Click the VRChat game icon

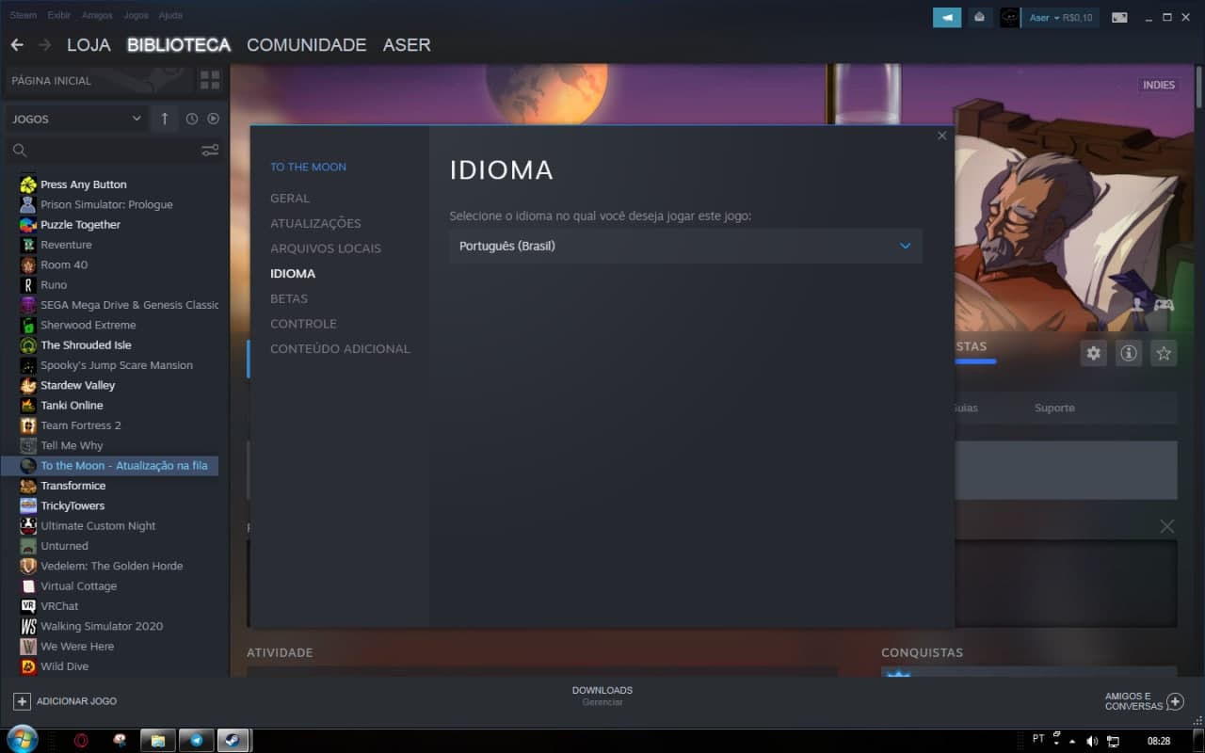(28, 606)
